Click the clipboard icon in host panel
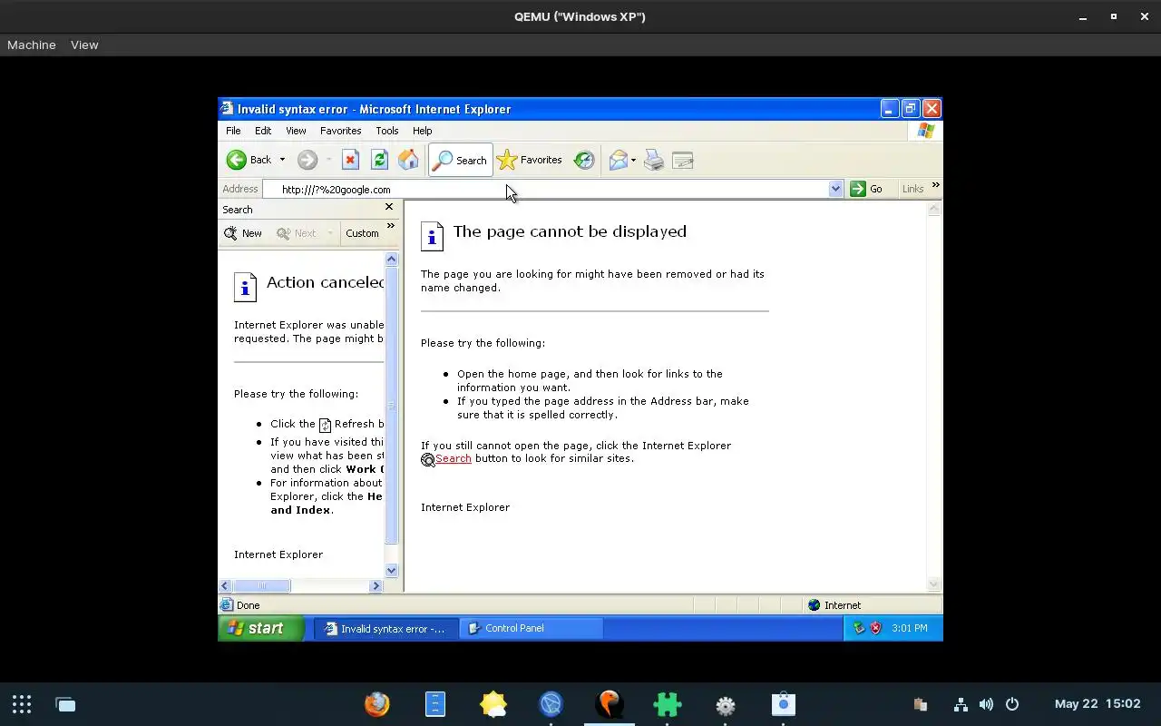1161x726 pixels. pyautogui.click(x=921, y=704)
